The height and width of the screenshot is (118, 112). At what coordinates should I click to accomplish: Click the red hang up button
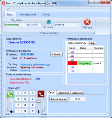(41, 94)
